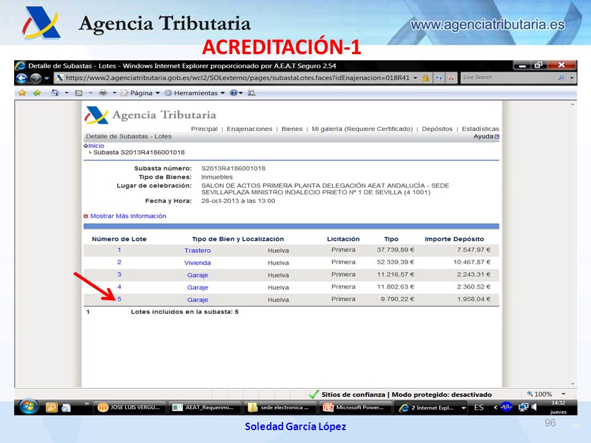Open the 2 Internet Explorer taskbar group

pyautogui.click(x=430, y=407)
